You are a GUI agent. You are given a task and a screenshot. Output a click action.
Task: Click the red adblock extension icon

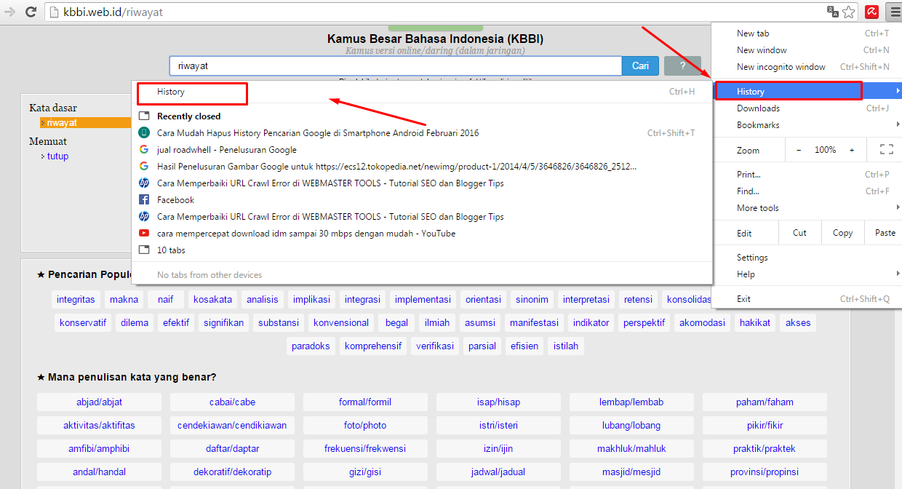[871, 12]
